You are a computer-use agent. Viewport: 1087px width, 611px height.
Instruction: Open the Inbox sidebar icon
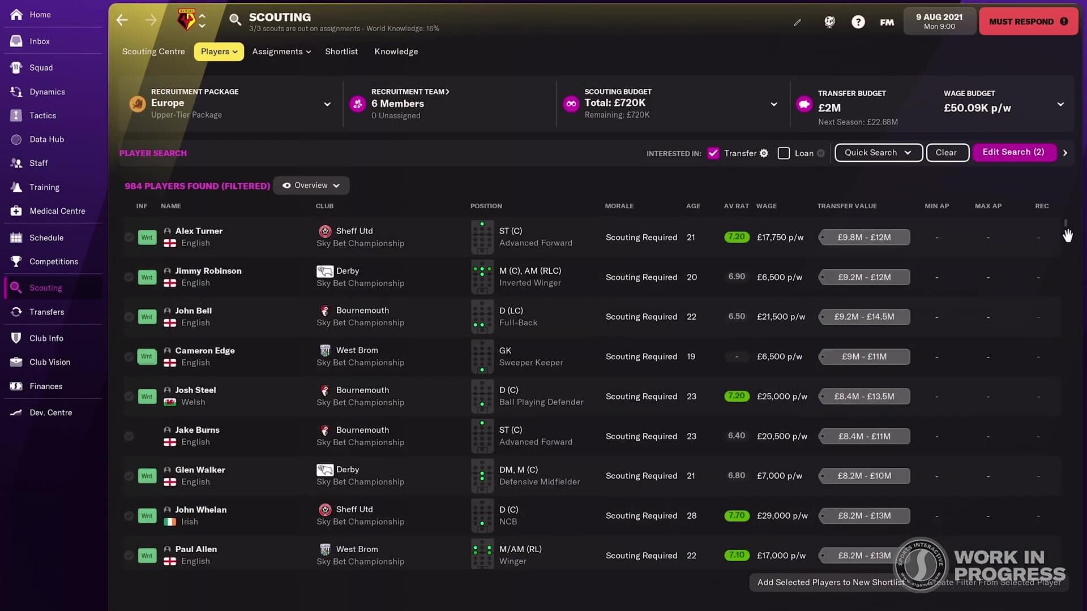pyautogui.click(x=16, y=41)
